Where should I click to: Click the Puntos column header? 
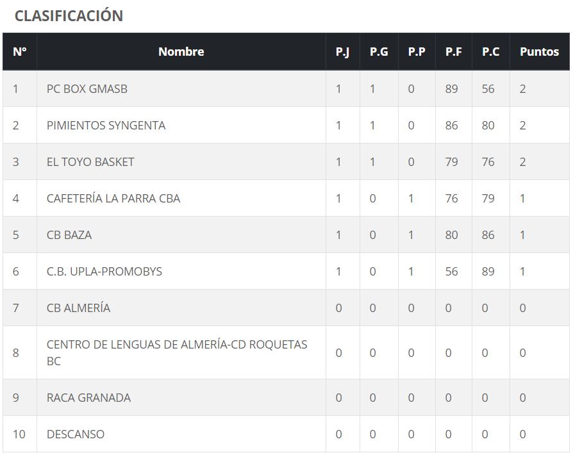(539, 52)
